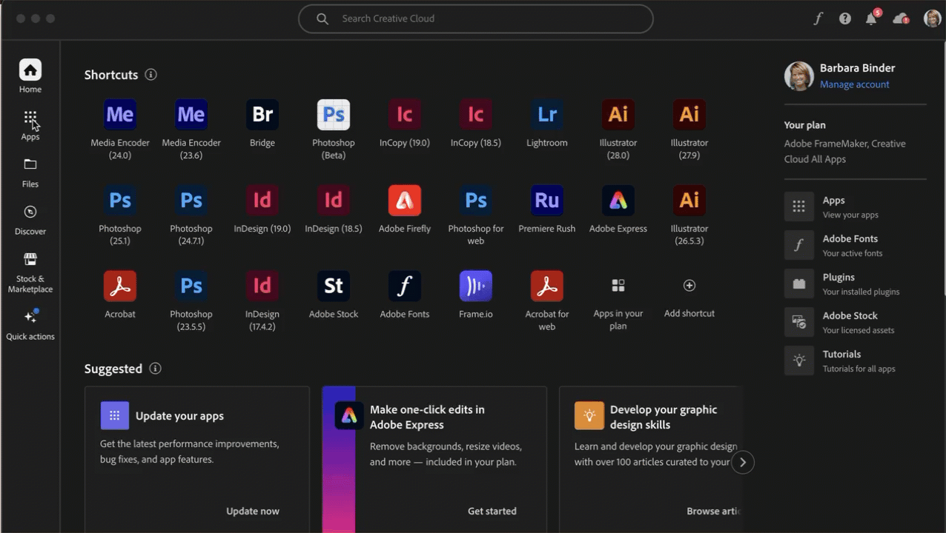Open notifications bell
Image resolution: width=946 pixels, height=533 pixels.
tap(872, 19)
